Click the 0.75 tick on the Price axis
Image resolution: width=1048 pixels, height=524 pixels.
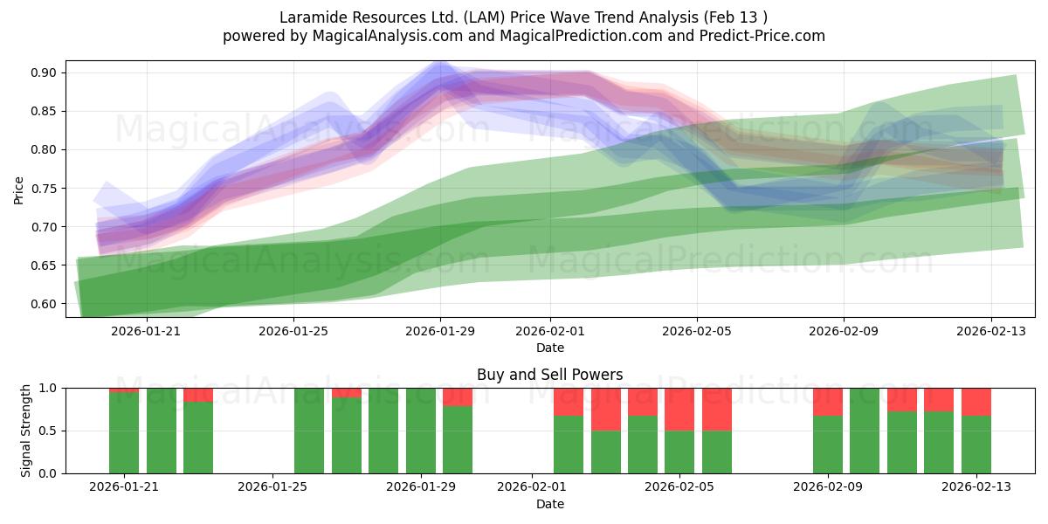point(44,188)
